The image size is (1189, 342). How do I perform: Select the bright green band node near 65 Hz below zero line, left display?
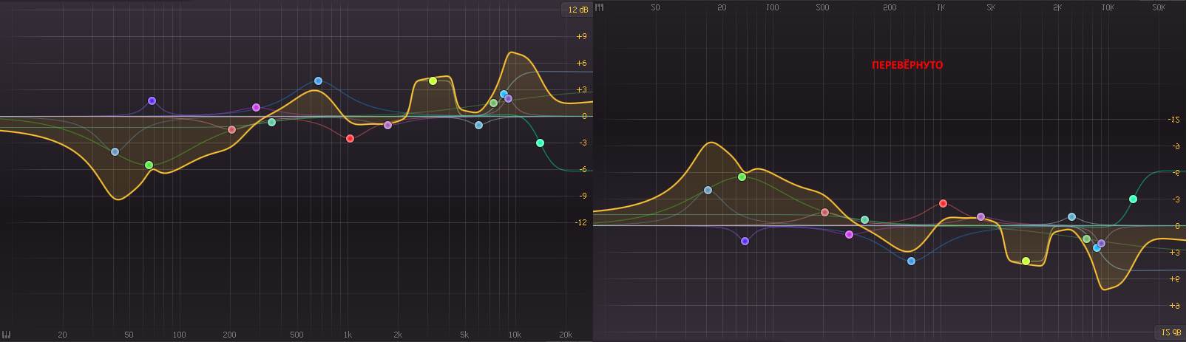[149, 165]
